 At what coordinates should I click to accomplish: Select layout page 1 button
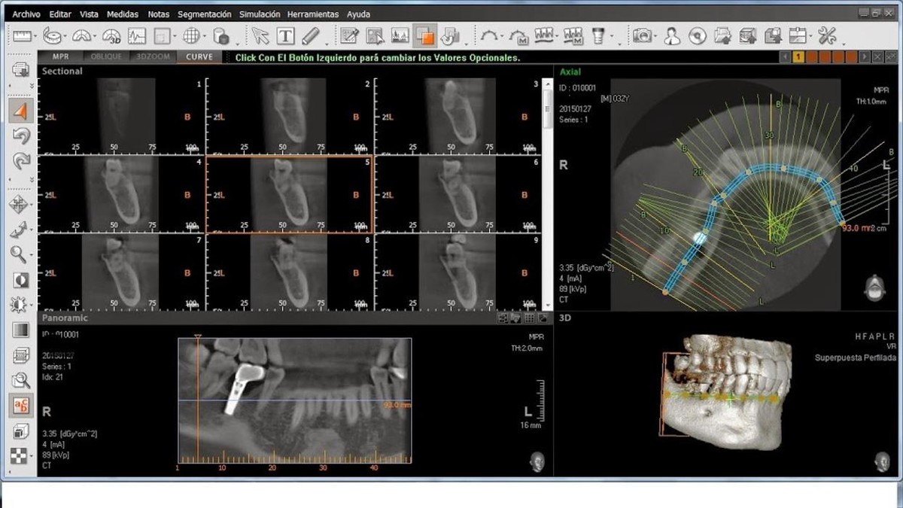coord(798,57)
